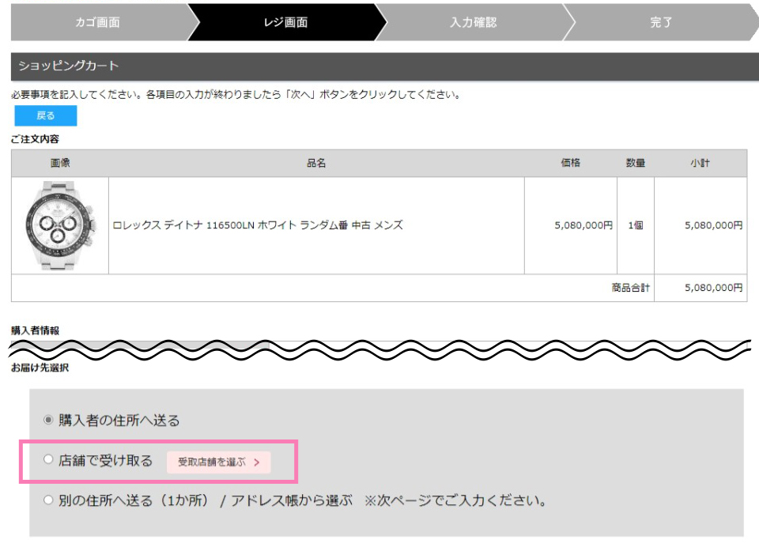759x547 pixels.
Task: Click the Rolex Daytona watch thumbnail
Action: pos(60,225)
